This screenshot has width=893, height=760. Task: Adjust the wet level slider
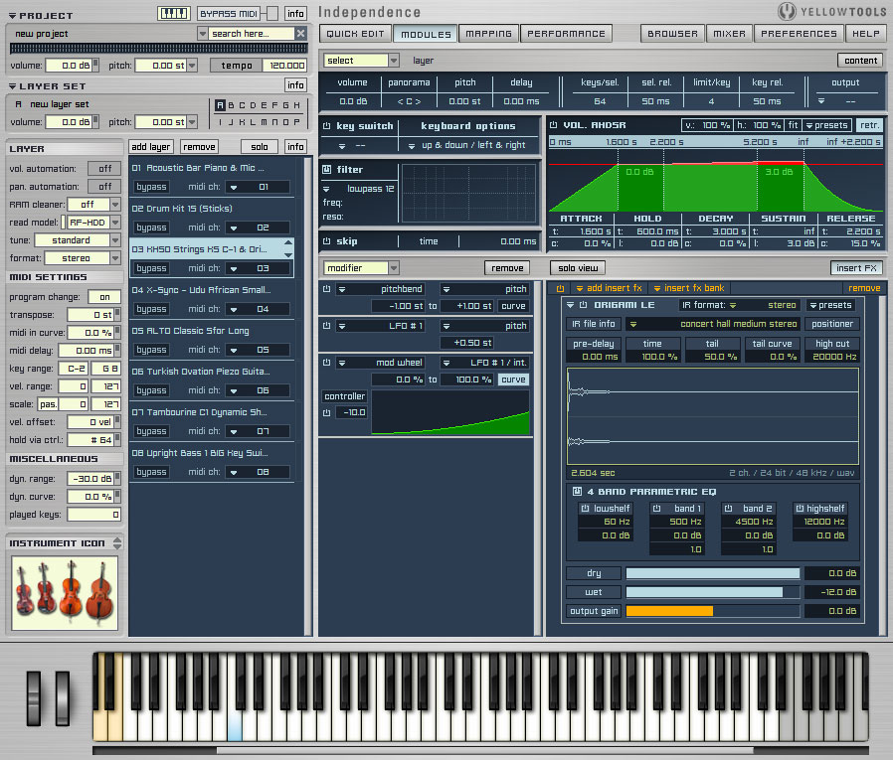tap(712, 592)
